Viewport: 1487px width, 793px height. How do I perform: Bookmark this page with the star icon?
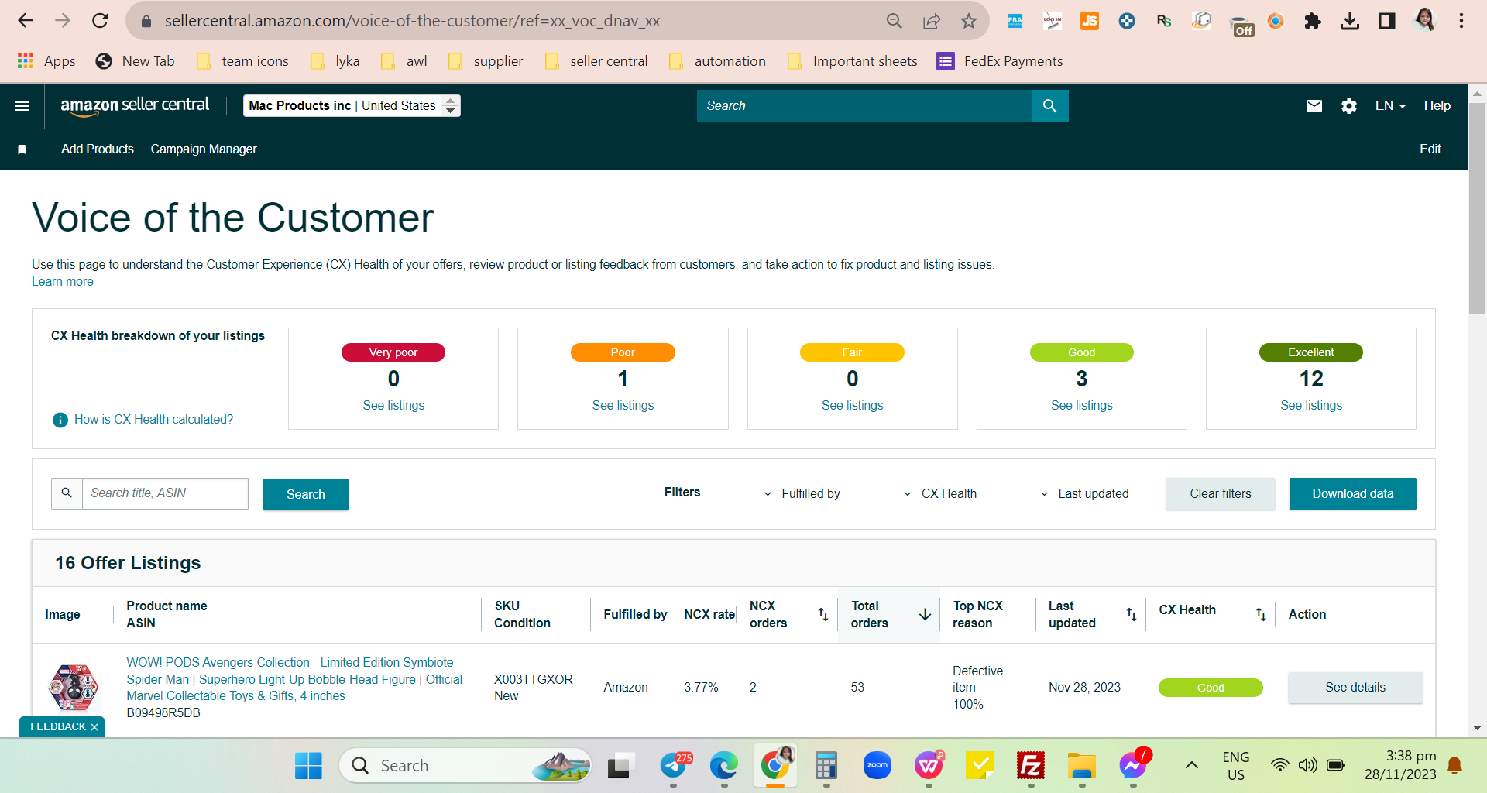tap(969, 21)
